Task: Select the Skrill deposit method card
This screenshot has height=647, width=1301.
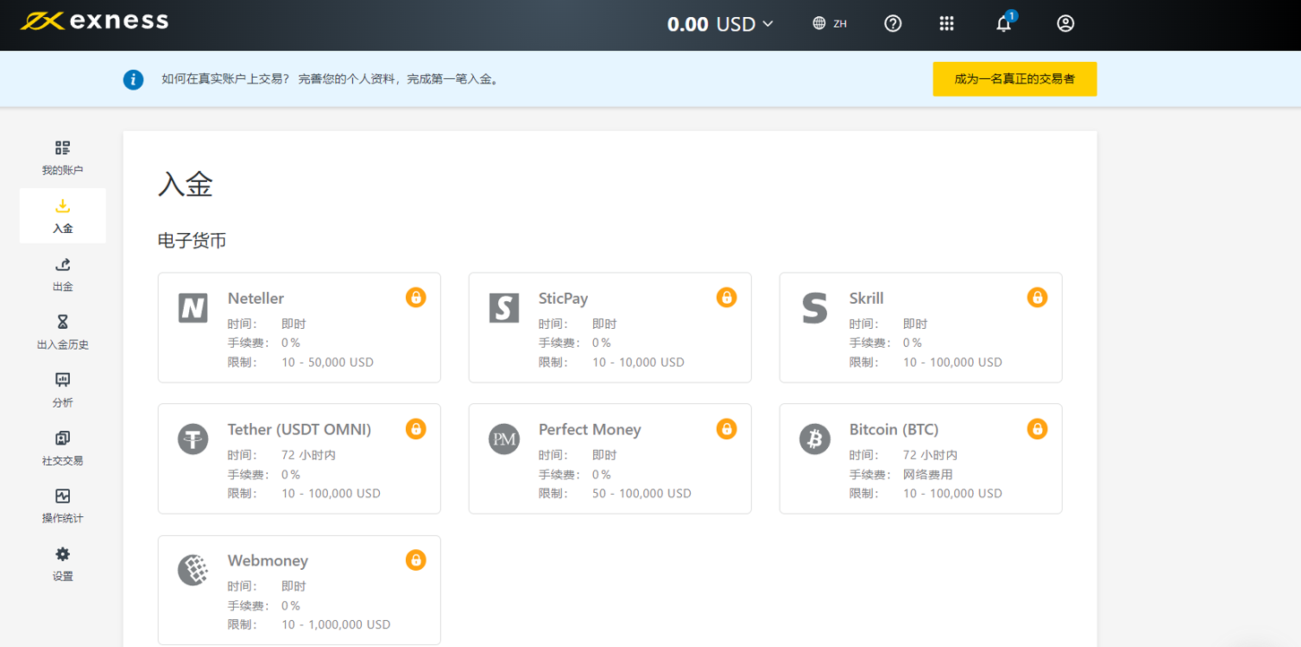Action: click(920, 328)
